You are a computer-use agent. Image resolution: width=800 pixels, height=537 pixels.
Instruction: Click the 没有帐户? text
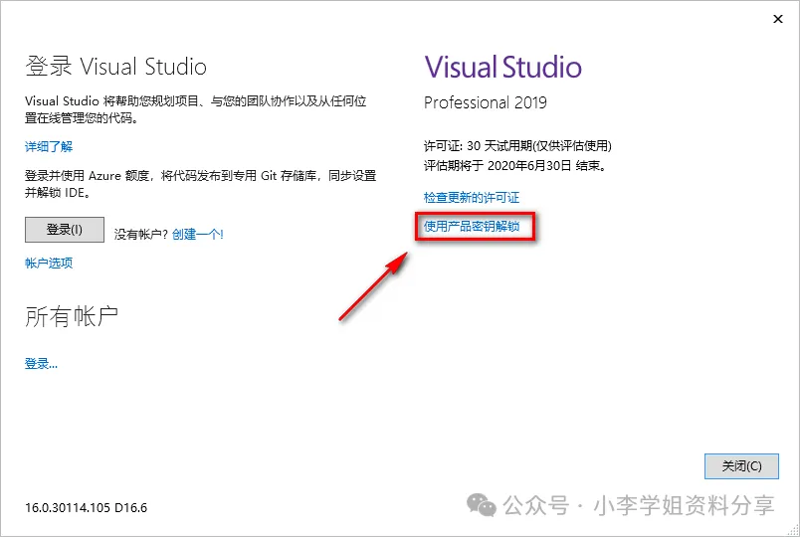[141, 234]
